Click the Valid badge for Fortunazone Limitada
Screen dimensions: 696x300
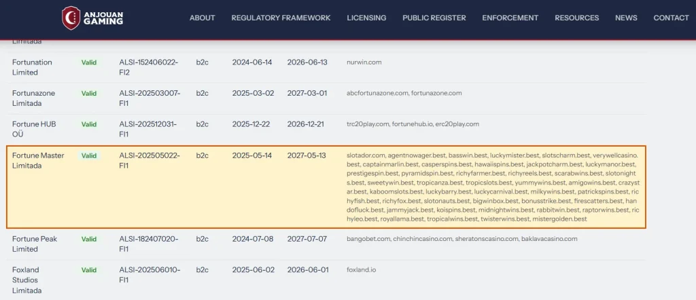[89, 94]
